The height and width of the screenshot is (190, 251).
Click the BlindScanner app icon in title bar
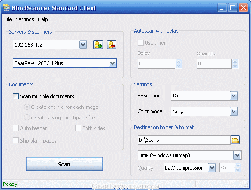pyautogui.click(x=6, y=7)
